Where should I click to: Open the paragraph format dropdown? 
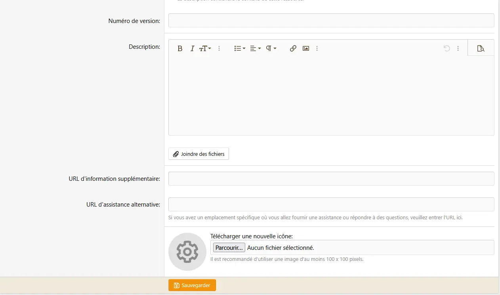click(x=271, y=48)
